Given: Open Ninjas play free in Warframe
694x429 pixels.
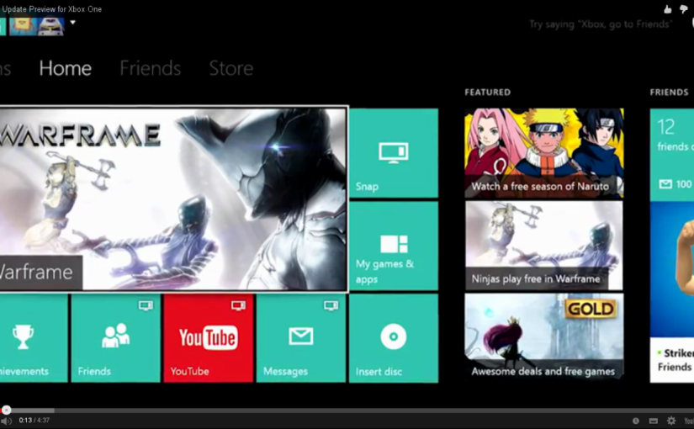Looking at the screenshot, I should (x=544, y=246).
